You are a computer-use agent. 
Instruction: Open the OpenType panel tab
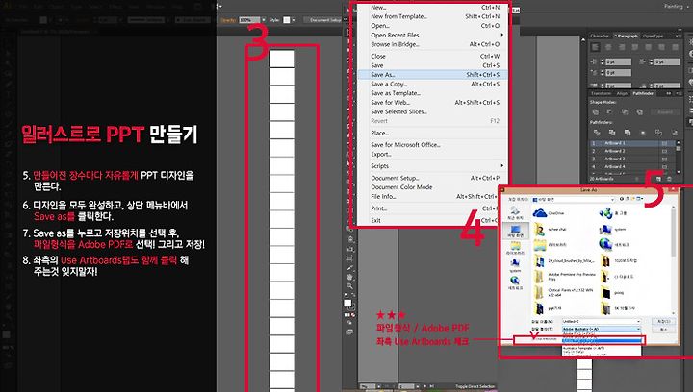(x=653, y=36)
